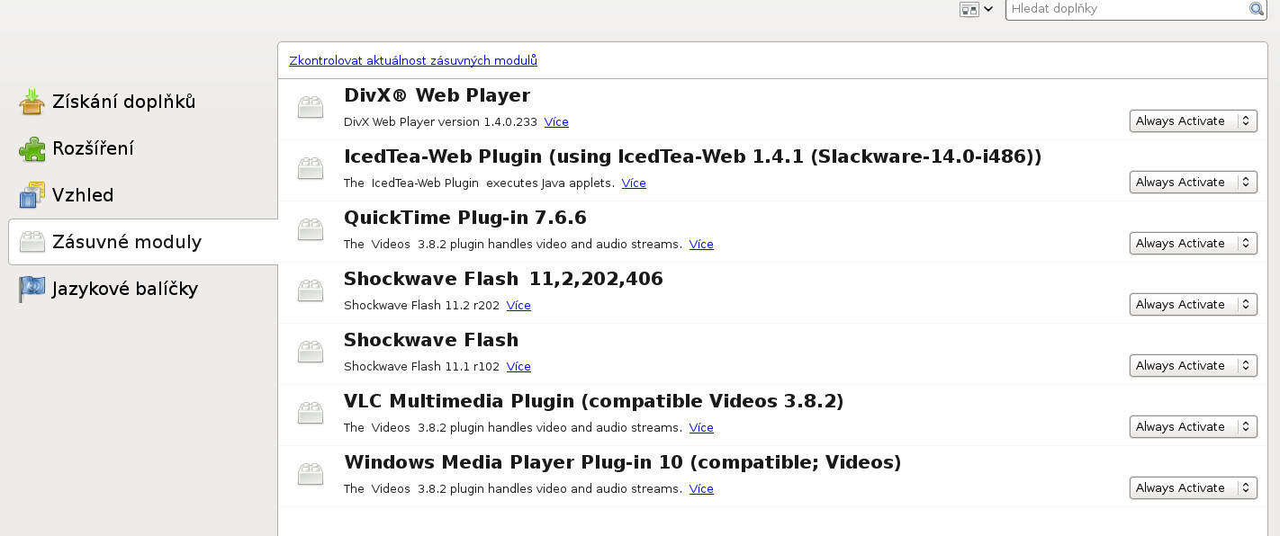Viewport: 1280px width, 536px height.
Task: Select the Zásuvné moduly category
Action: (x=143, y=242)
